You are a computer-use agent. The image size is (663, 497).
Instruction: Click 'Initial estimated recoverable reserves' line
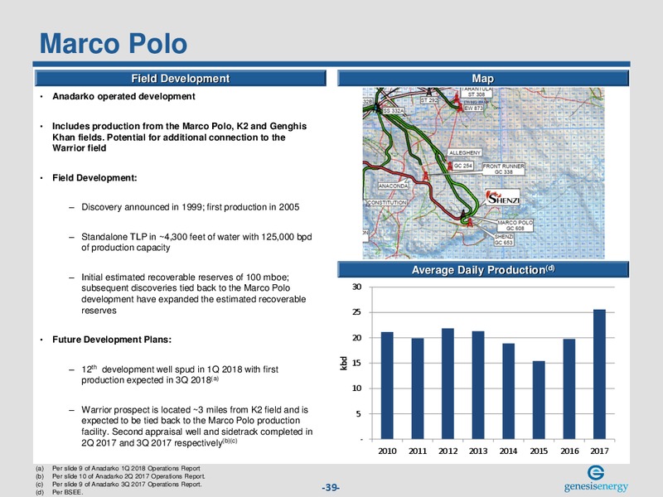point(194,294)
